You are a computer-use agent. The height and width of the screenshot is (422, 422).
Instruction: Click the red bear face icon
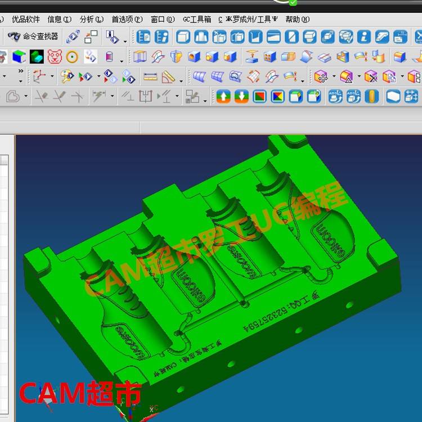point(54,57)
